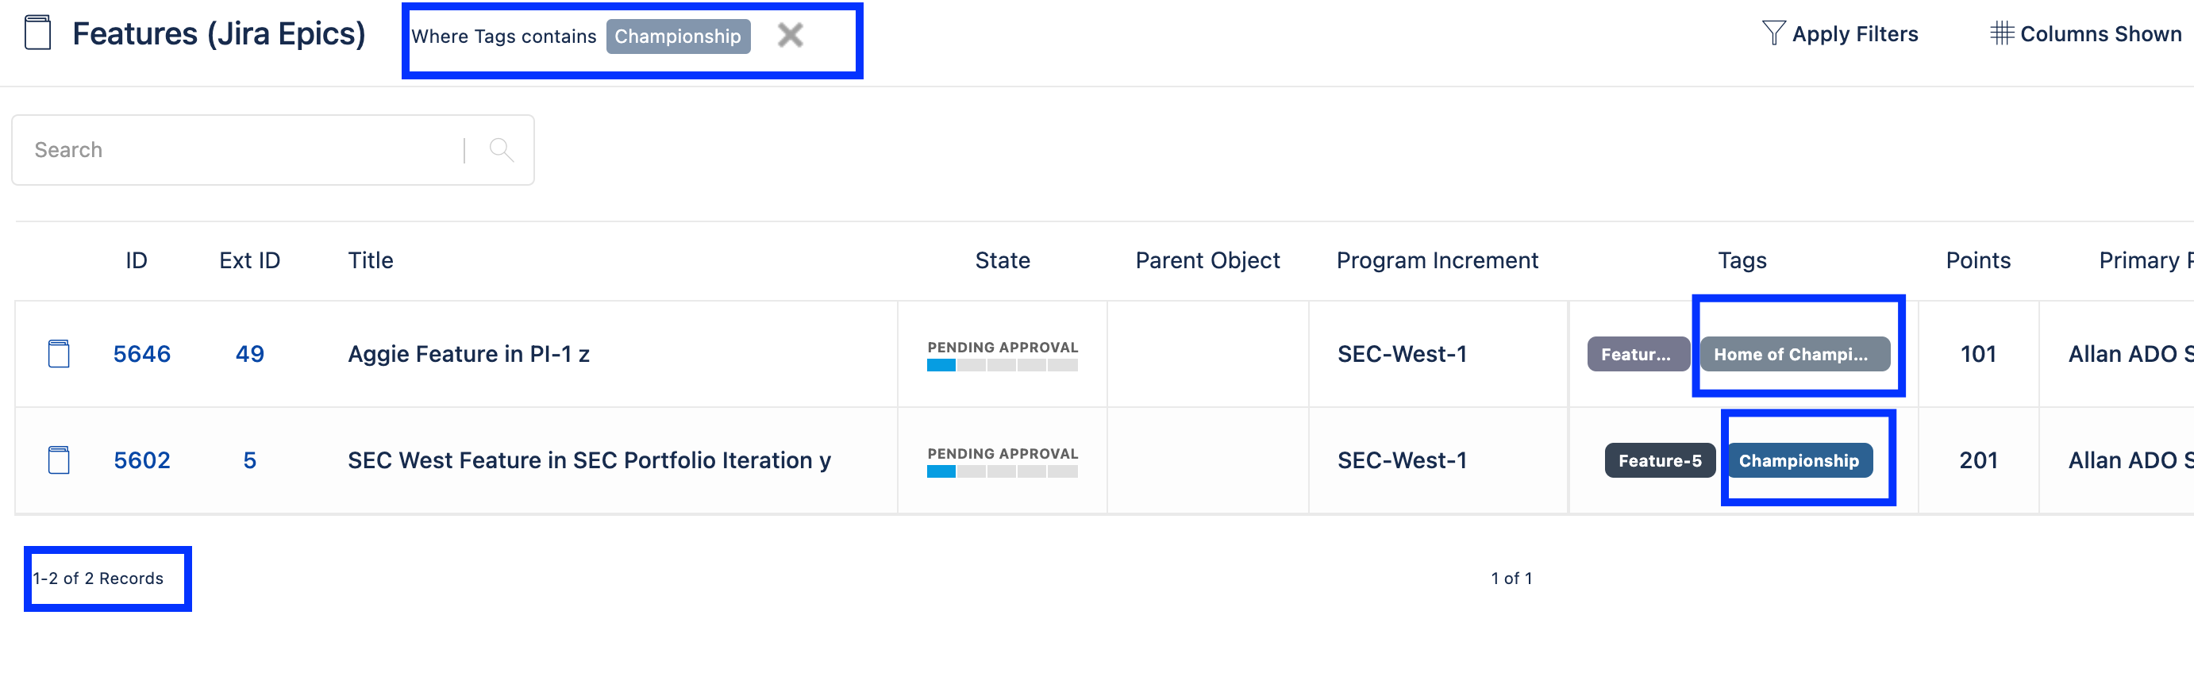Click the Features (Jira Epics) page icon
The image size is (2194, 692).
point(37,34)
